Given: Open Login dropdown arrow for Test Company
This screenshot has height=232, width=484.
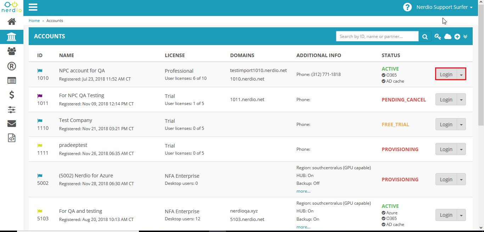Looking at the screenshot, I should pyautogui.click(x=461, y=125).
